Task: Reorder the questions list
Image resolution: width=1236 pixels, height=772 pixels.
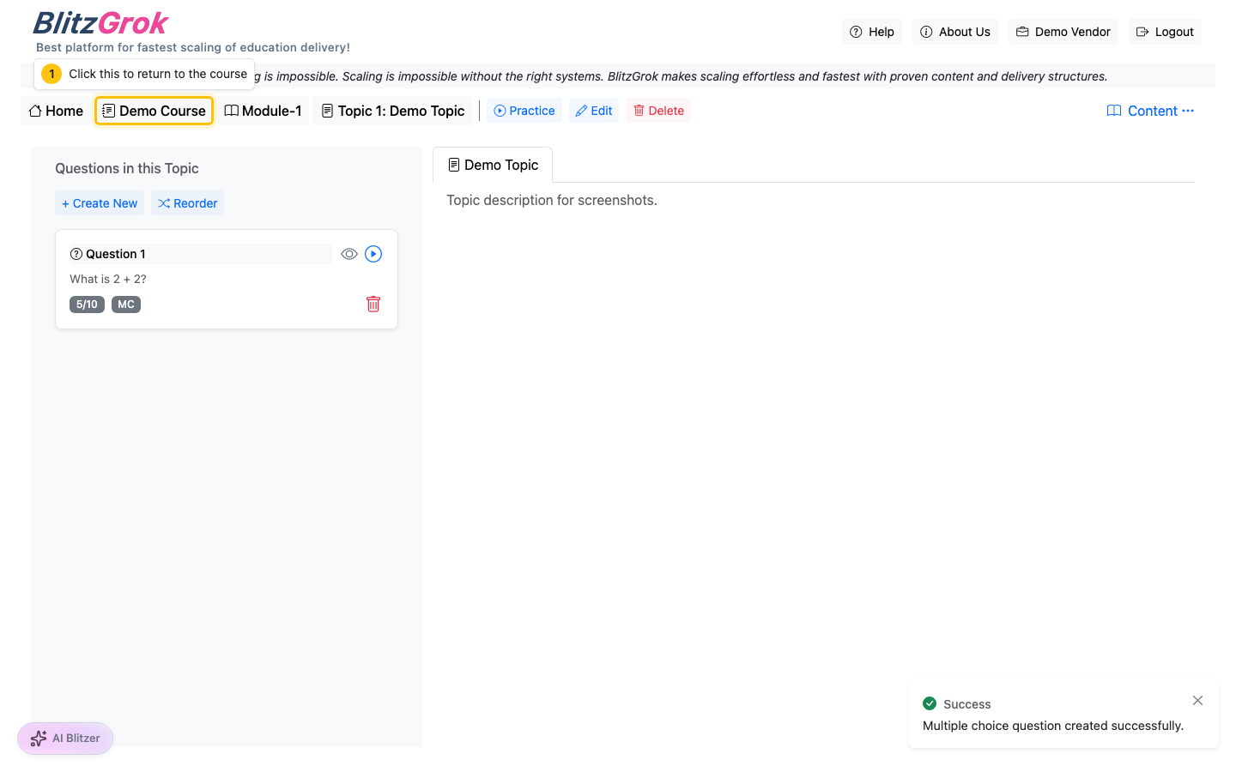Action: pos(188,203)
